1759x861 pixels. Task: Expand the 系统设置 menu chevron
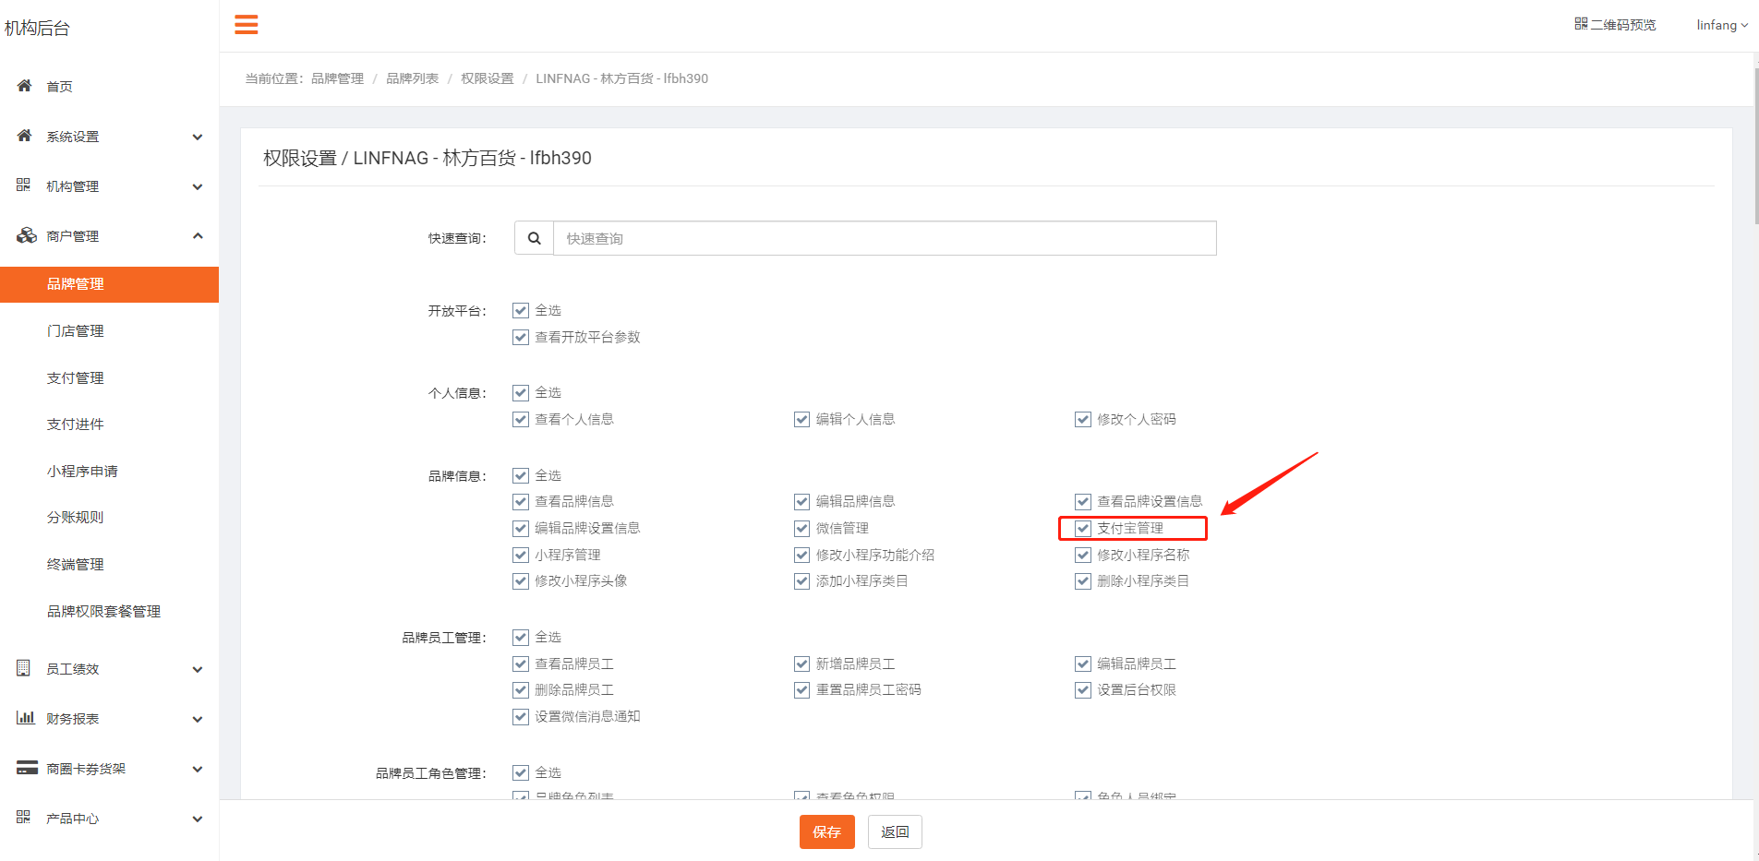coord(198,137)
